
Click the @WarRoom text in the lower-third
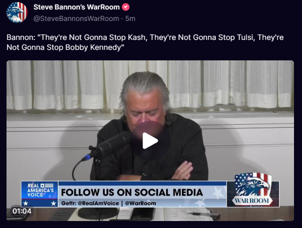point(140,203)
